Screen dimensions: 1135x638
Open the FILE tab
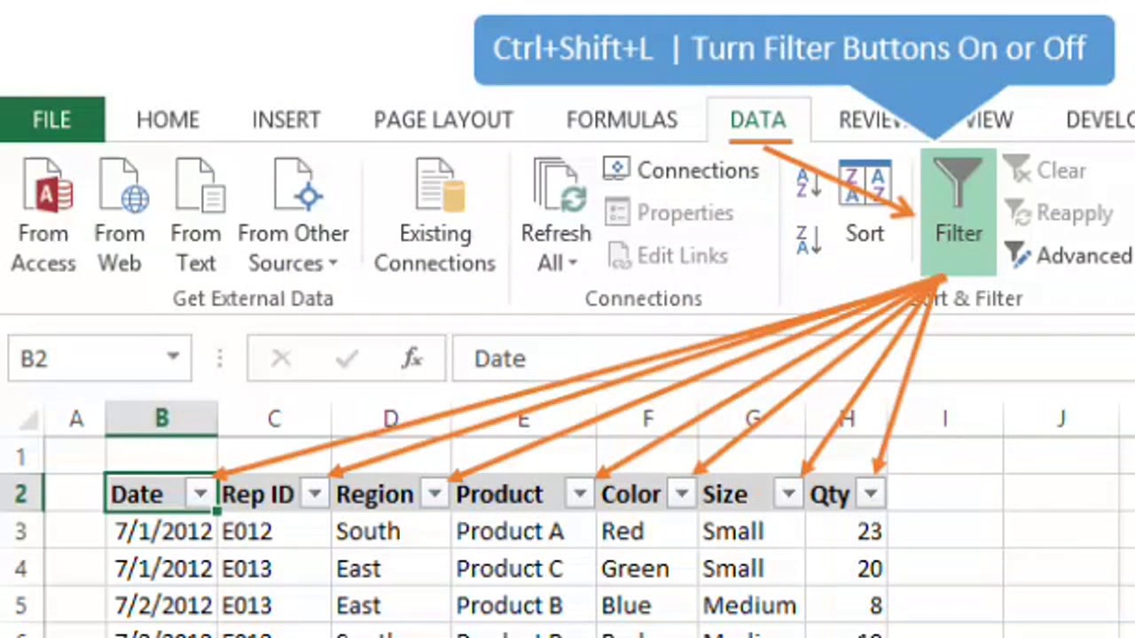[x=52, y=120]
